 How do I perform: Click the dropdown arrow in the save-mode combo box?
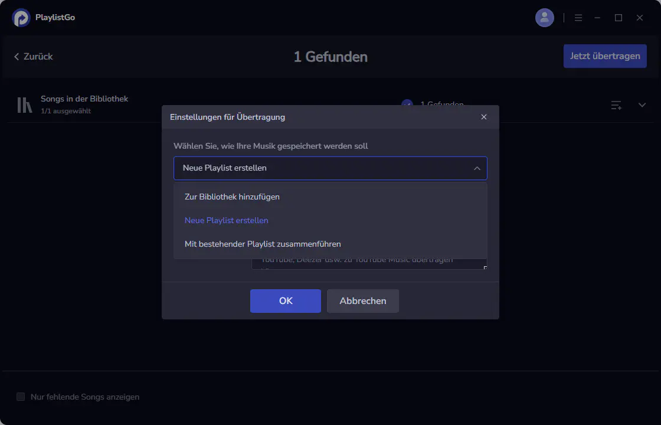[x=477, y=168]
